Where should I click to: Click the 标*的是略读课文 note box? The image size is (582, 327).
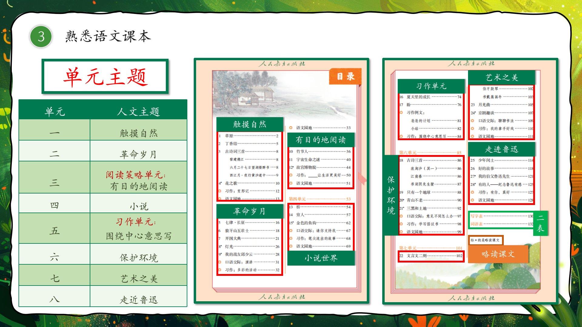485,240
